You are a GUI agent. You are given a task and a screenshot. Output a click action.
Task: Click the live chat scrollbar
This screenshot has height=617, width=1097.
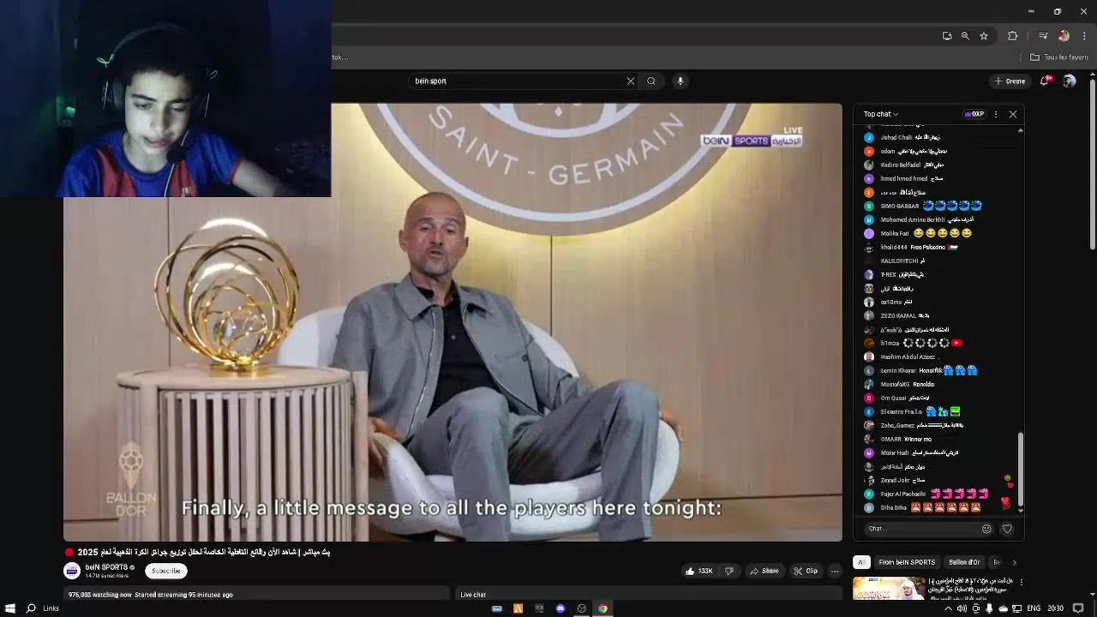point(1021,471)
